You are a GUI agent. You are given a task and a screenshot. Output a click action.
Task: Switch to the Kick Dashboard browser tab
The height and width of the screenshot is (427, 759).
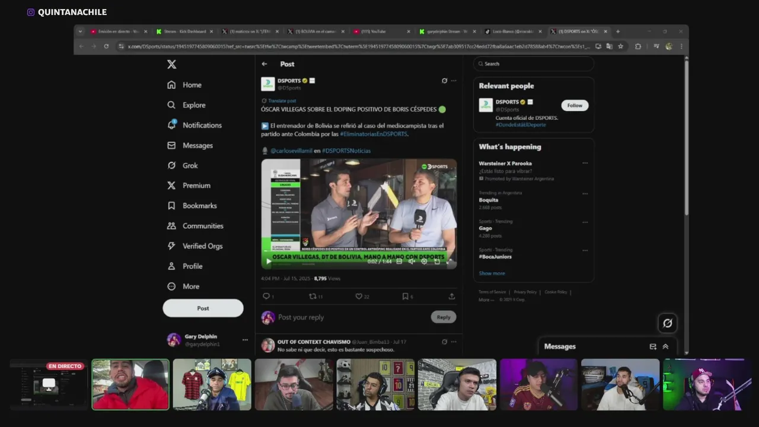point(185,31)
